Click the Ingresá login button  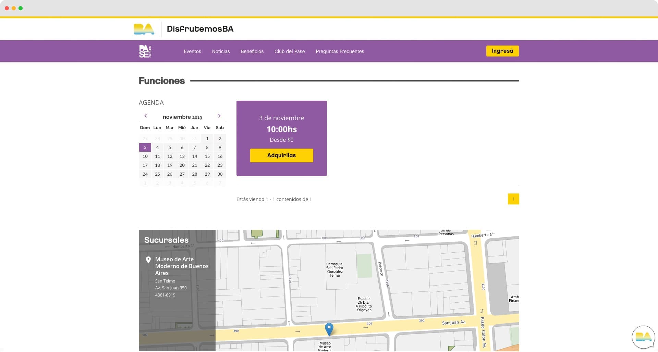coord(502,51)
